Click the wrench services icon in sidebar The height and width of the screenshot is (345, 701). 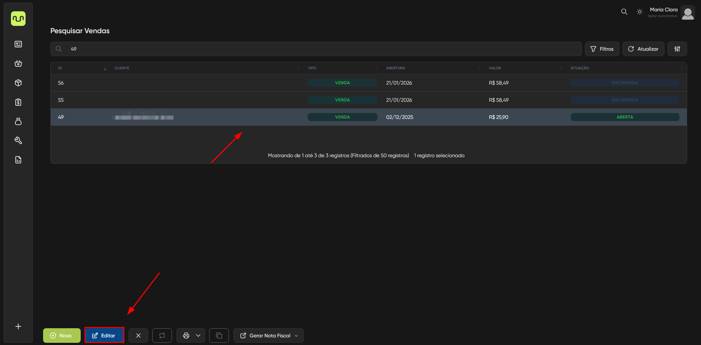(x=18, y=140)
